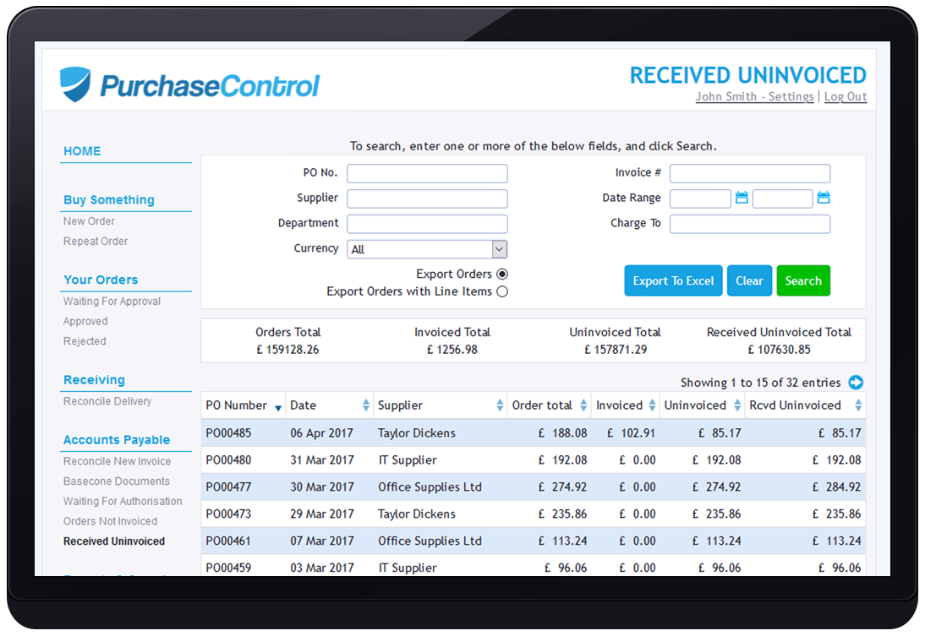This screenshot has height=636, width=925.
Task: Click the Clear button
Action: 749,281
